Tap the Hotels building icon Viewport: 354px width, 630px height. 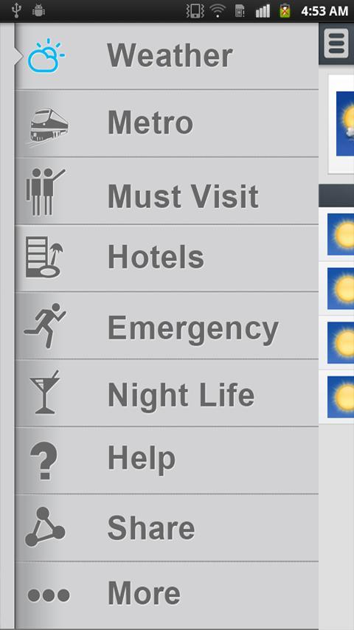tap(44, 257)
